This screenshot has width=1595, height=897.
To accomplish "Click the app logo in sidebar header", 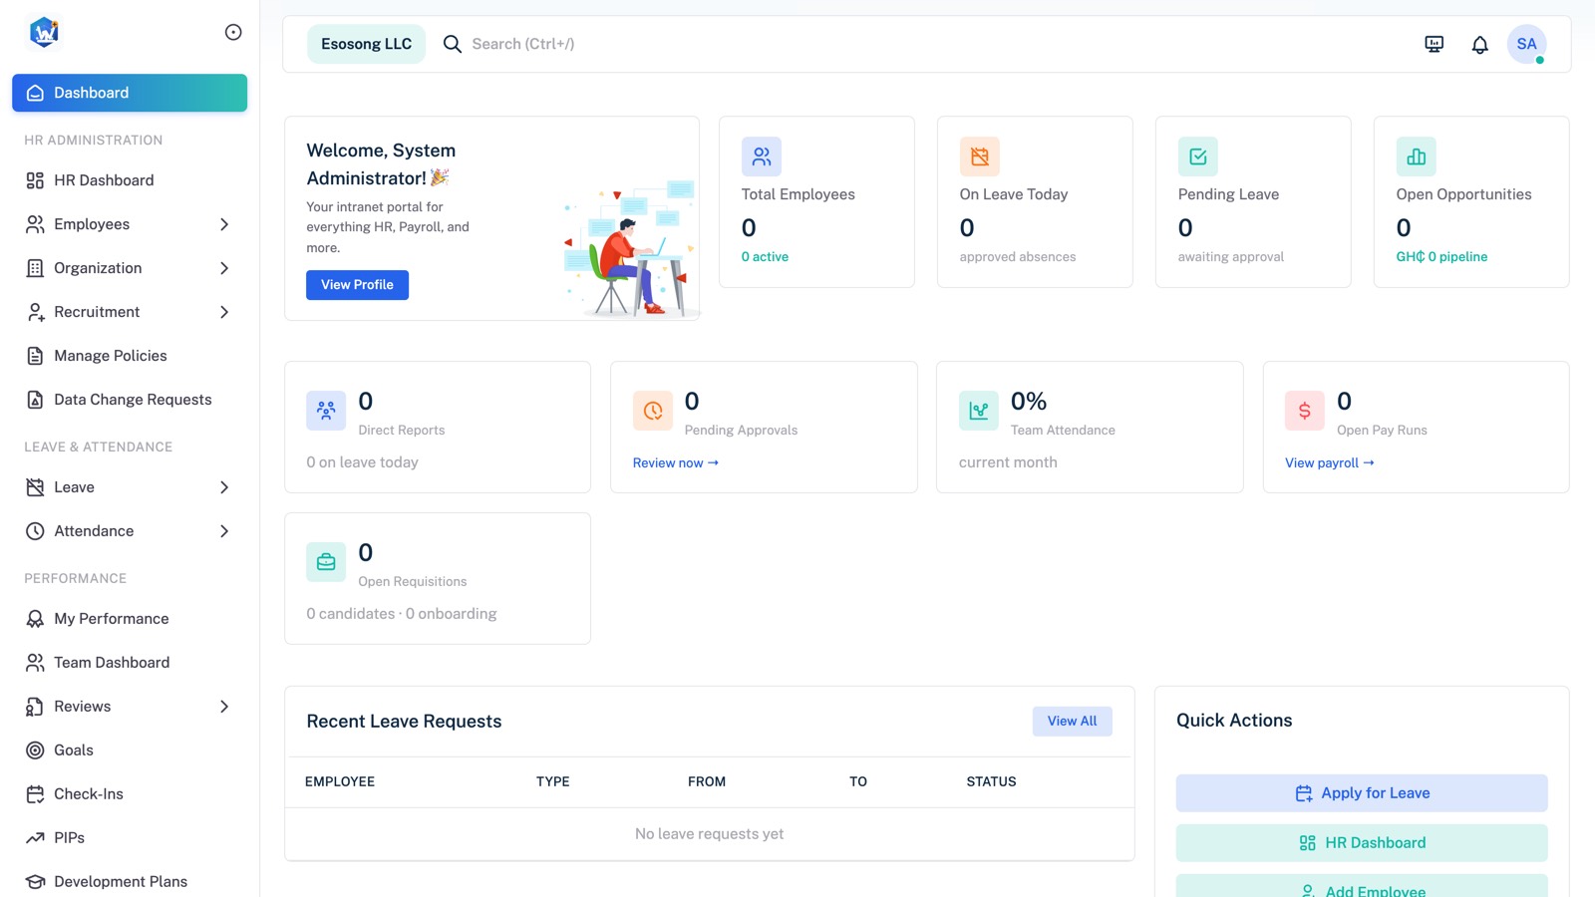I will click(x=44, y=32).
